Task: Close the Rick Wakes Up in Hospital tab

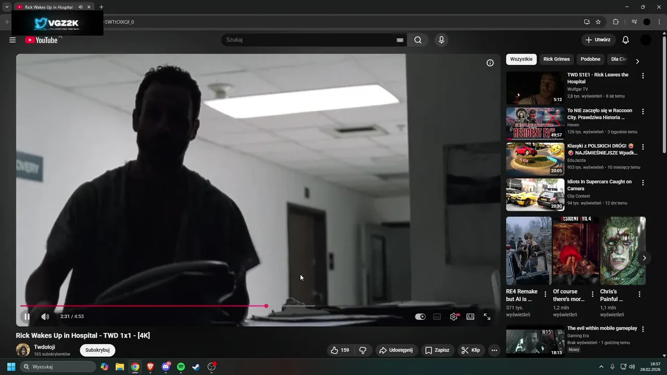Action: (89, 7)
